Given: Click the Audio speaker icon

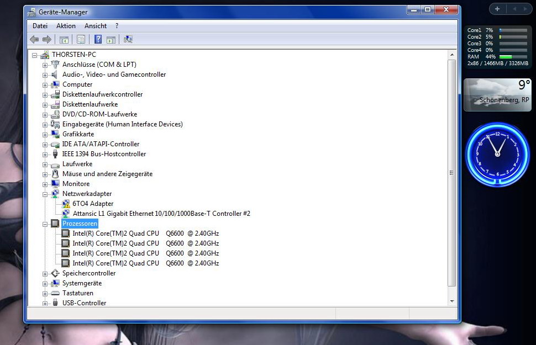Looking at the screenshot, I should (x=55, y=74).
